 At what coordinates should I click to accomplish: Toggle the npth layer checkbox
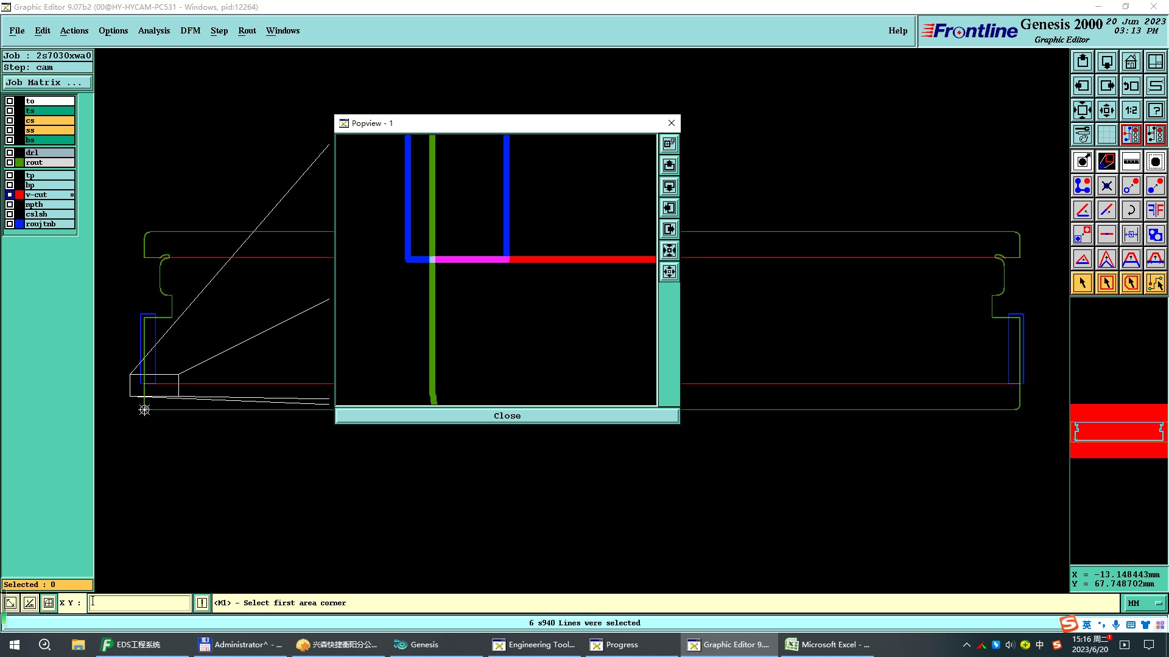point(10,204)
